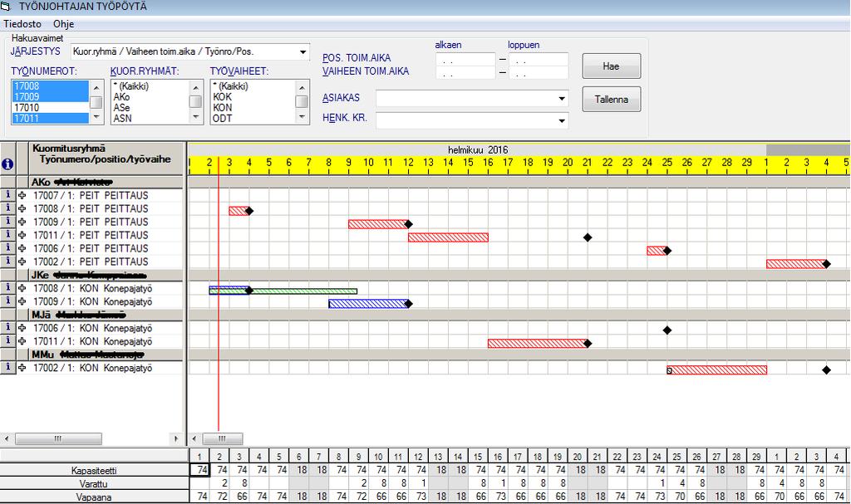Click VAIHEEN TOIM.AIKA loppuen date field
Image resolution: width=851 pixels, height=504 pixels.
(x=539, y=73)
